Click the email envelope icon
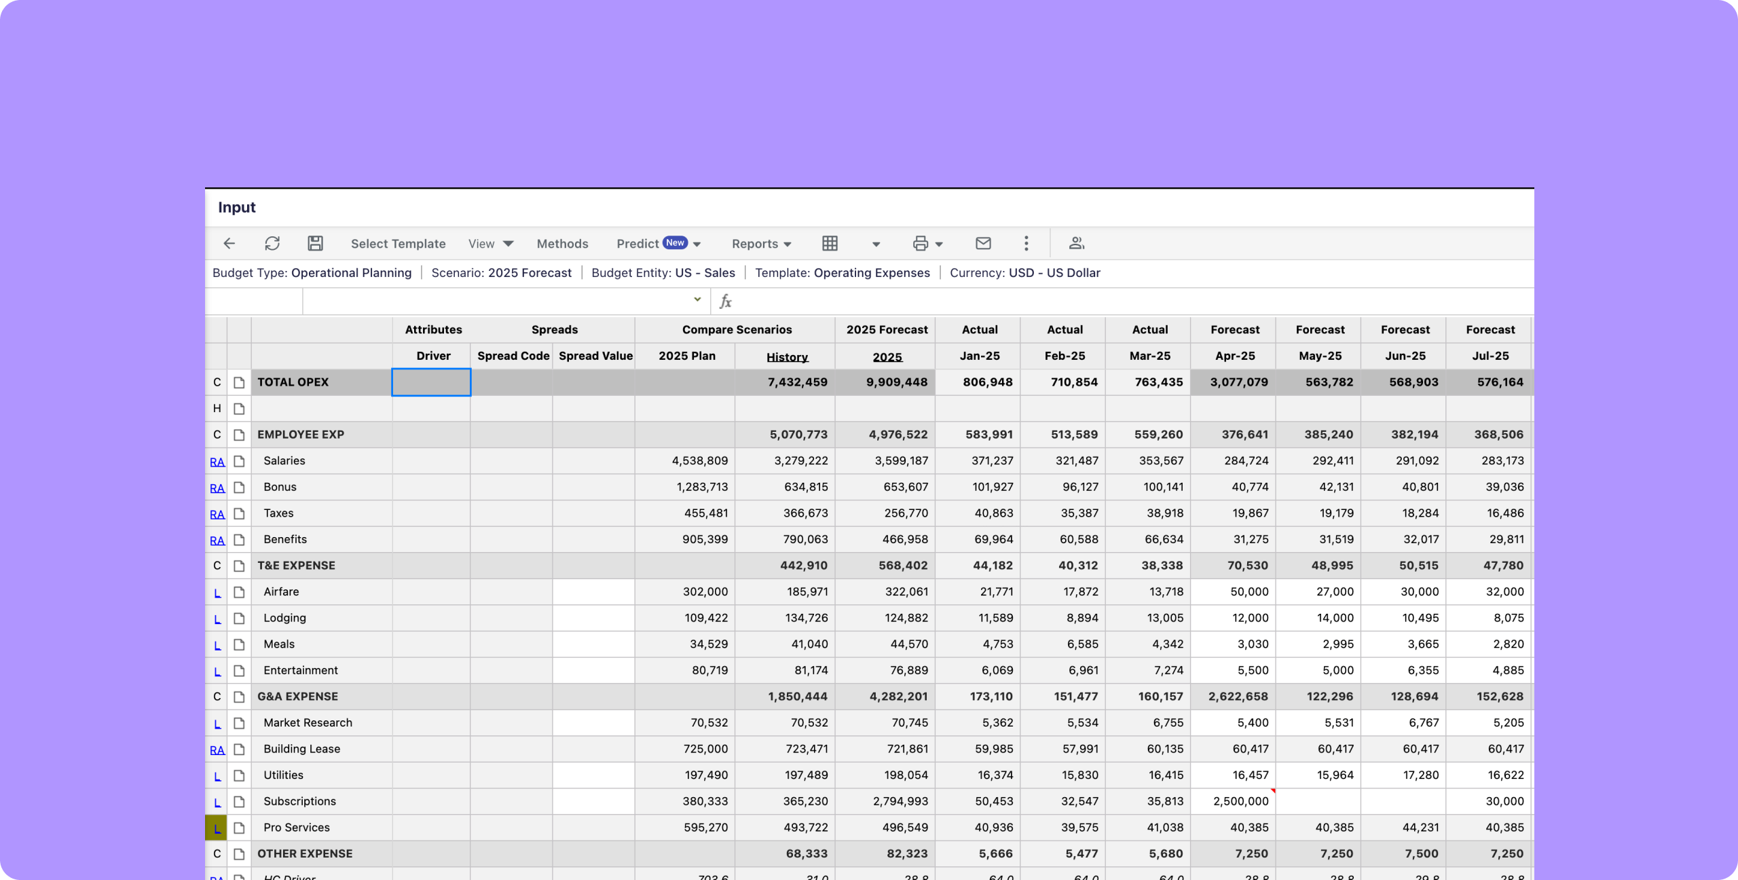1738x880 pixels. click(983, 243)
